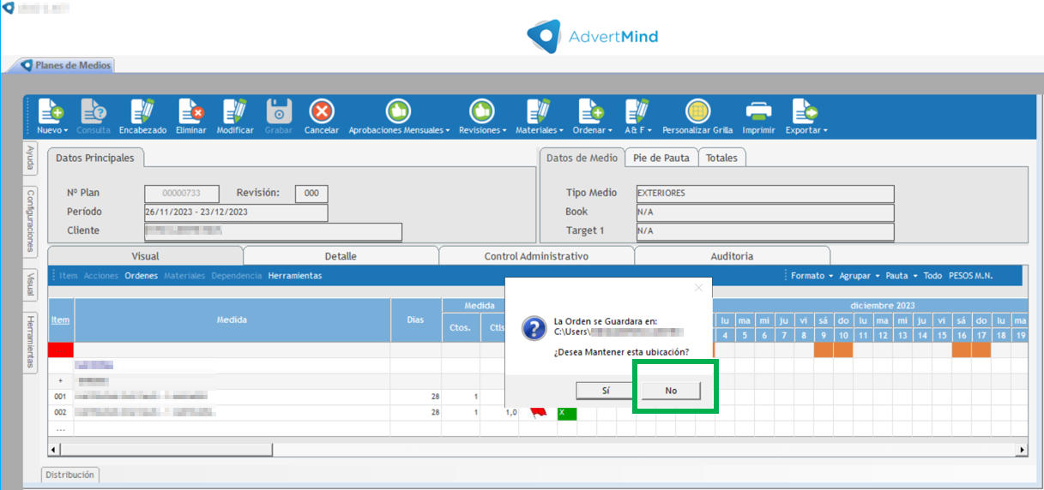Click the Target 1 field N/A
This screenshot has height=490, width=1044.
pos(764,231)
